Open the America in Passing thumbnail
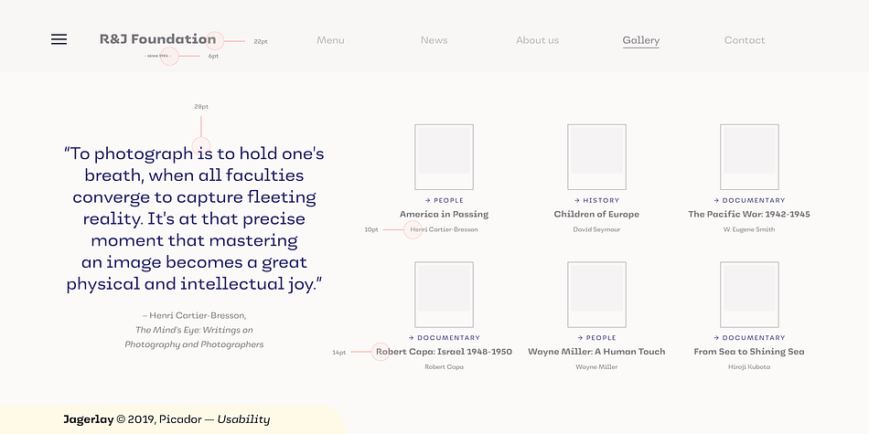The image size is (869, 434). 444,157
